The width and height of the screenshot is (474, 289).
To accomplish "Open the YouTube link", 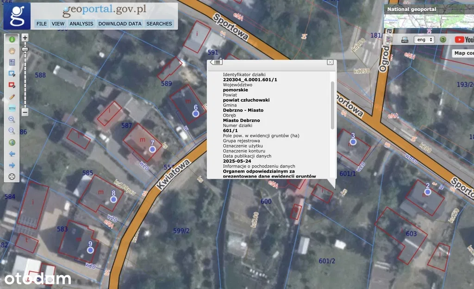I will 464,40.
